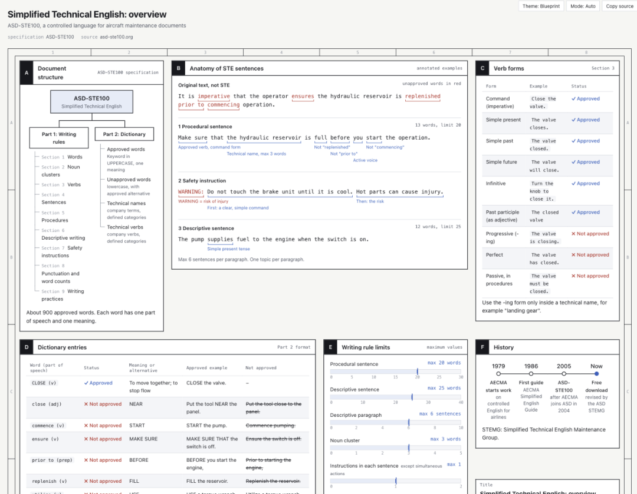
Task: Select the Part 2: Dictionary node
Action: click(124, 134)
